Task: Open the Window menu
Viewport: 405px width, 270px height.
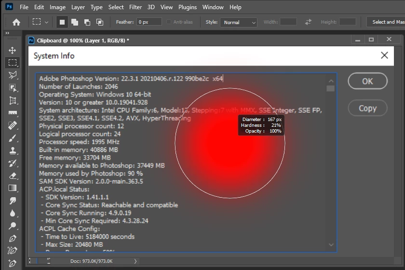Action: click(x=213, y=7)
